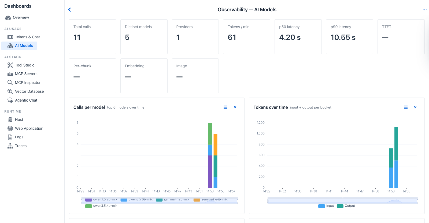
Task: Open Agentic Chat
Action: click(x=26, y=100)
